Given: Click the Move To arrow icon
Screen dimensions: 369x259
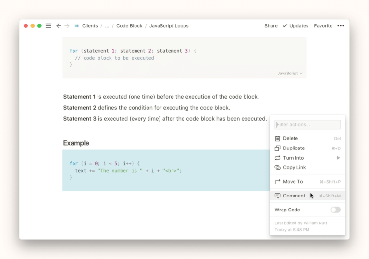Looking at the screenshot, I should click(x=277, y=182).
